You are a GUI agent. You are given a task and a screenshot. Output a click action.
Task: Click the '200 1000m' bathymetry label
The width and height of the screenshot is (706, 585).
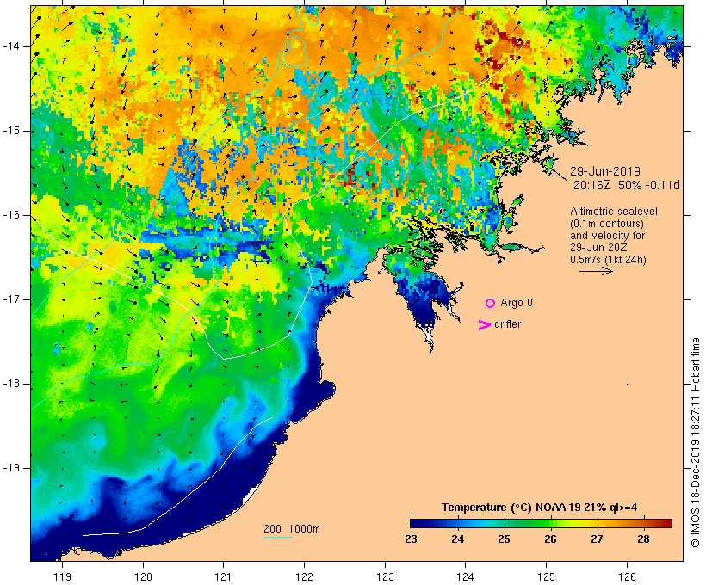pyautogui.click(x=292, y=529)
